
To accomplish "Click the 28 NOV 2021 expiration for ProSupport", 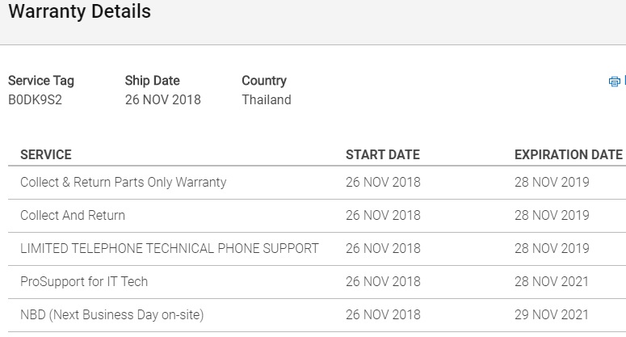I will coord(552,281).
